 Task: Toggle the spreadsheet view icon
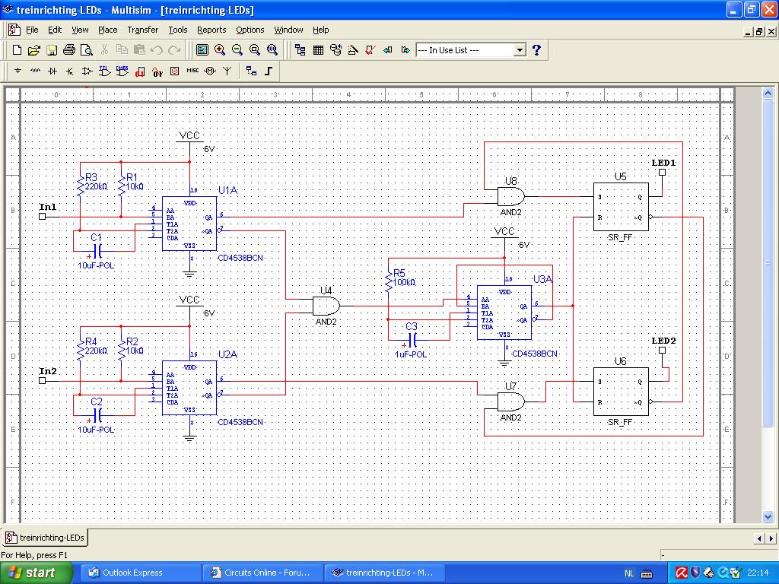pos(318,50)
